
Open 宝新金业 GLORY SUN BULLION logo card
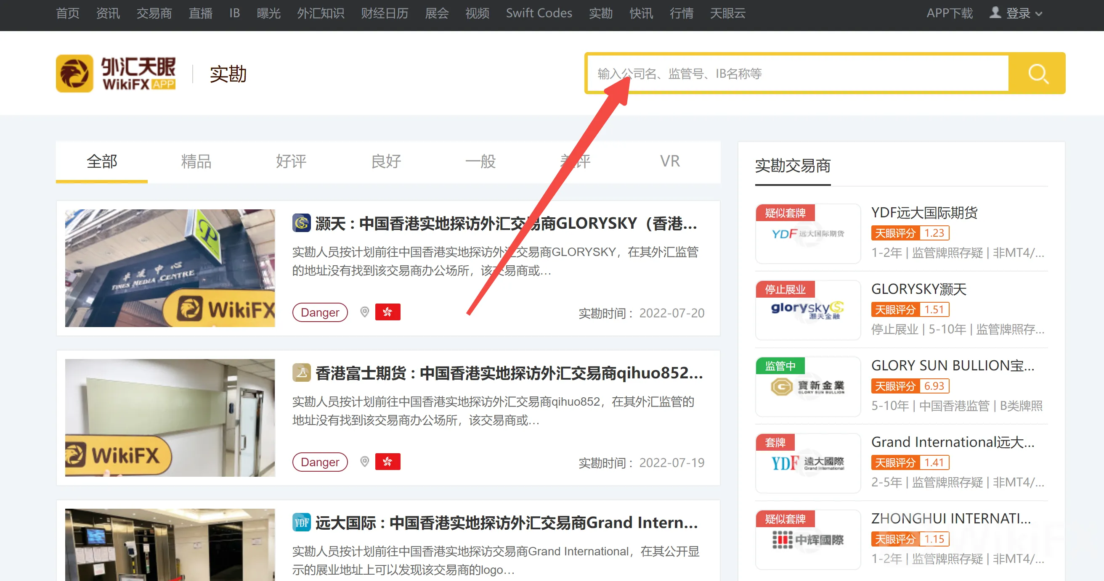[808, 387]
